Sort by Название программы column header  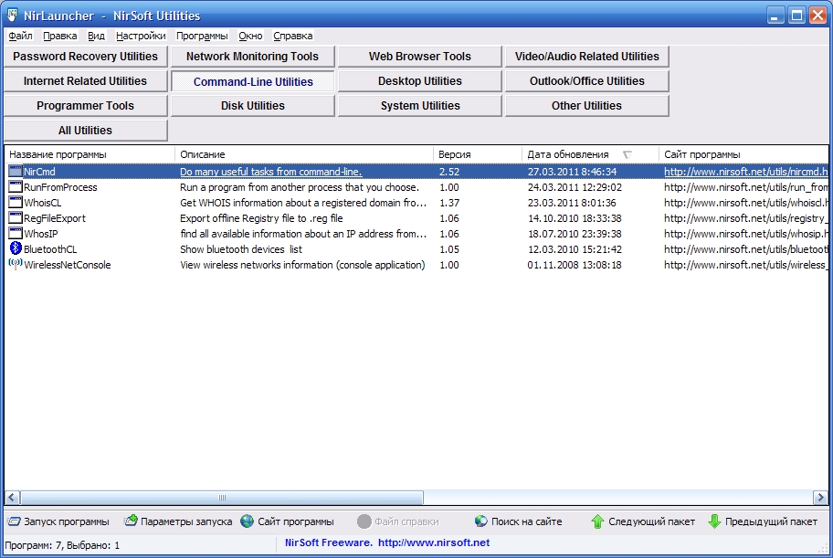(90, 154)
